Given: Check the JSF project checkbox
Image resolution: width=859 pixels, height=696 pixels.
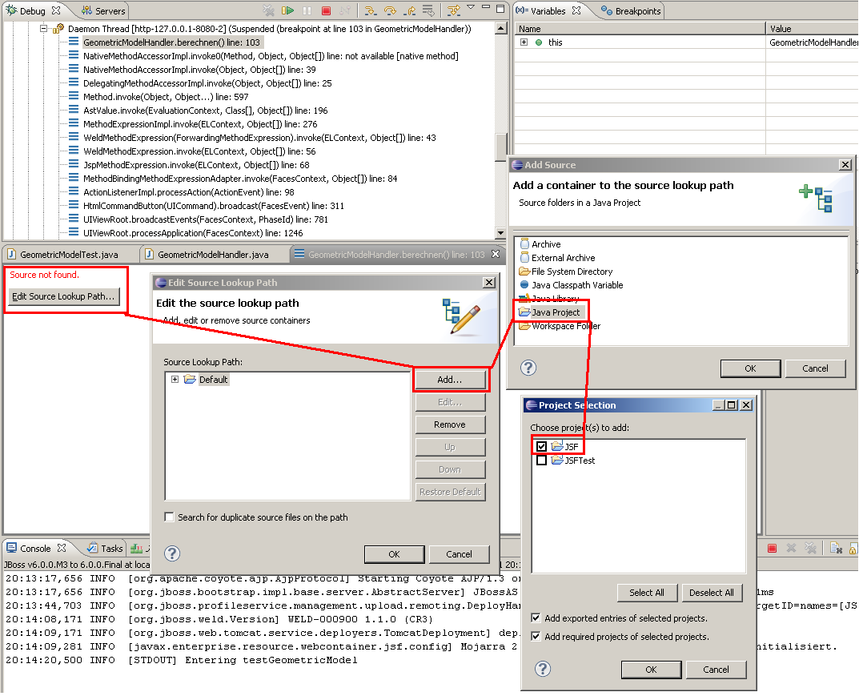Looking at the screenshot, I should tap(541, 446).
